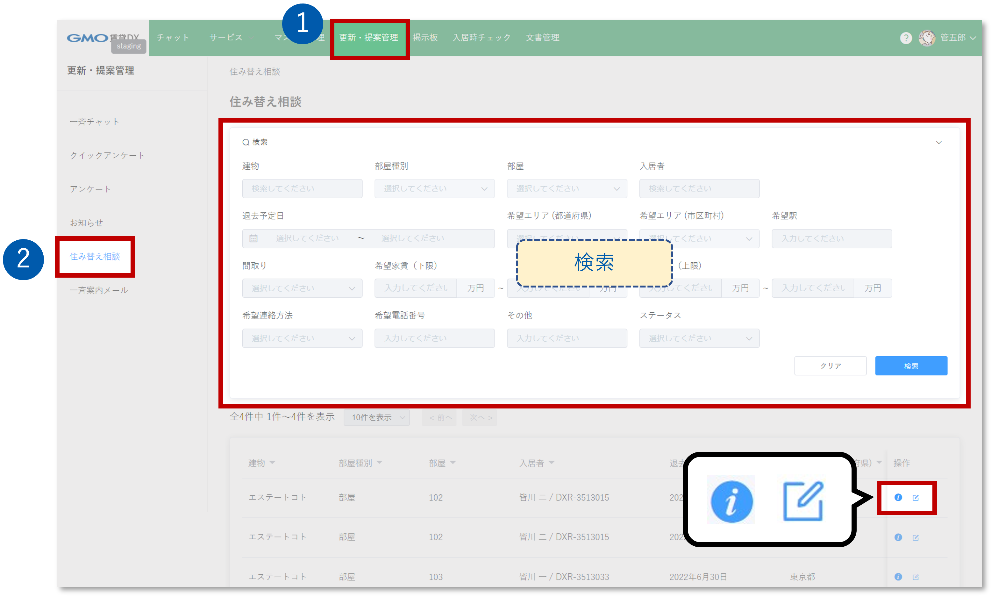Open the ステータス dropdown
991x596 pixels.
(x=699, y=338)
